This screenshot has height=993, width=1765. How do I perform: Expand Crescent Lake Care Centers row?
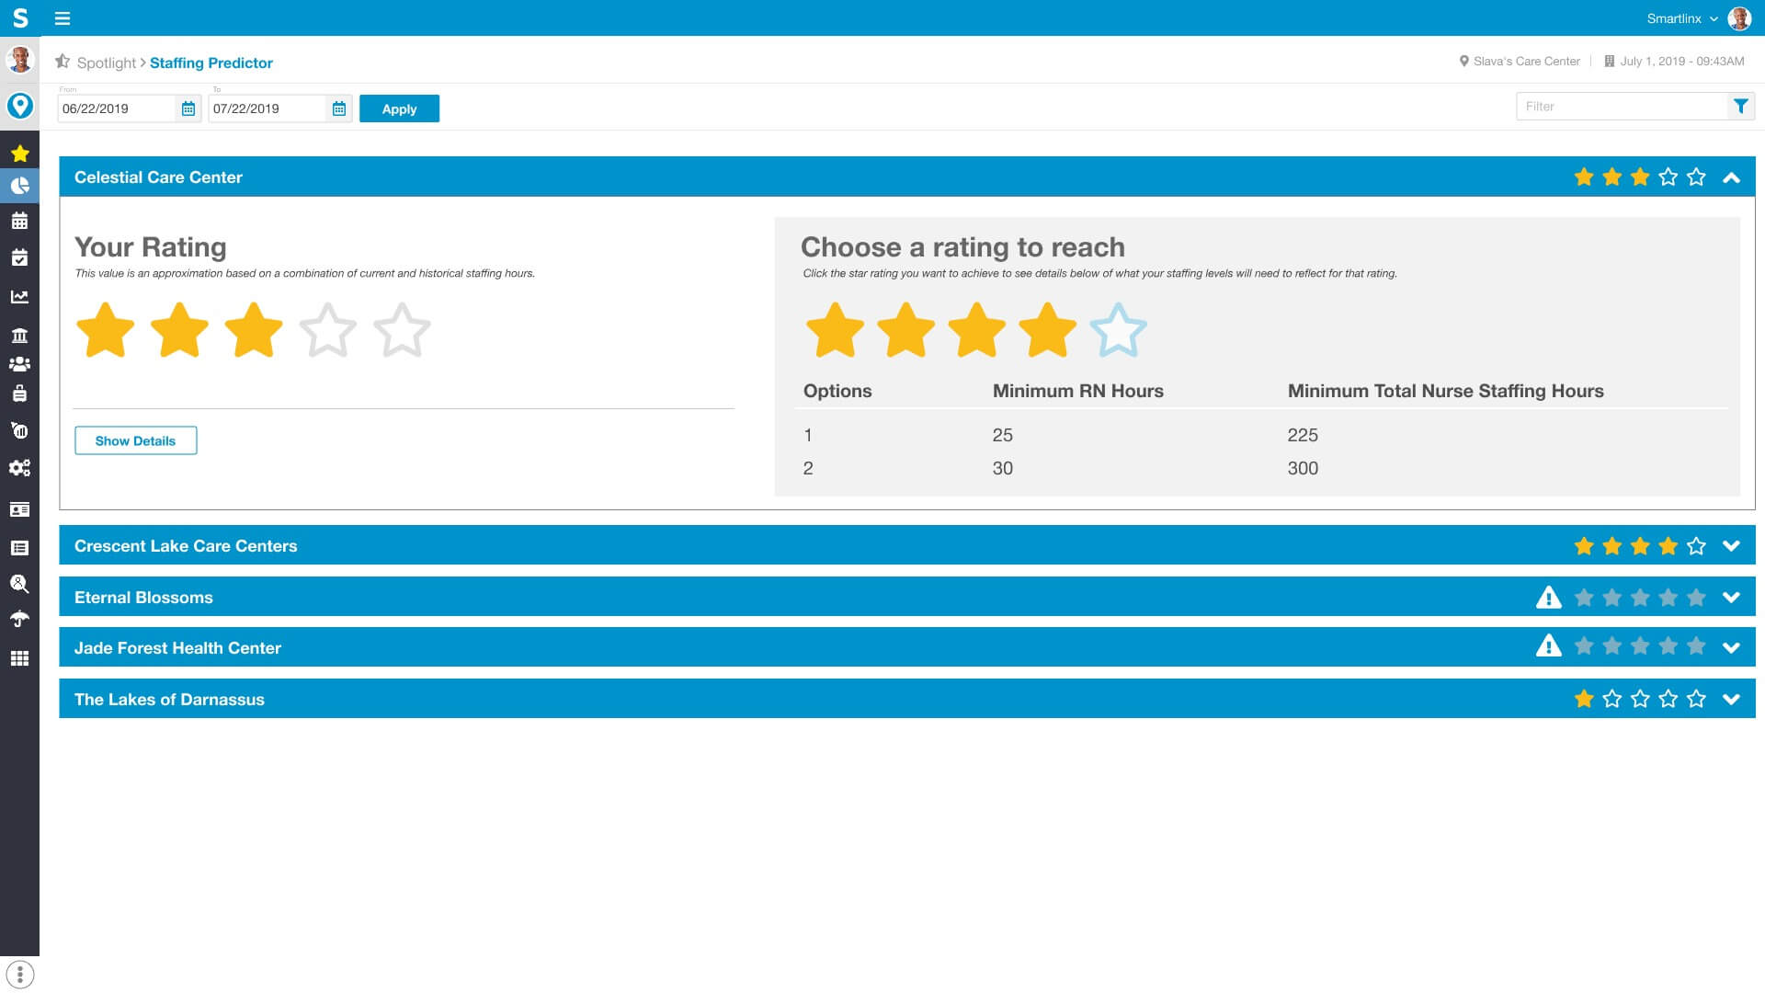coord(1732,545)
